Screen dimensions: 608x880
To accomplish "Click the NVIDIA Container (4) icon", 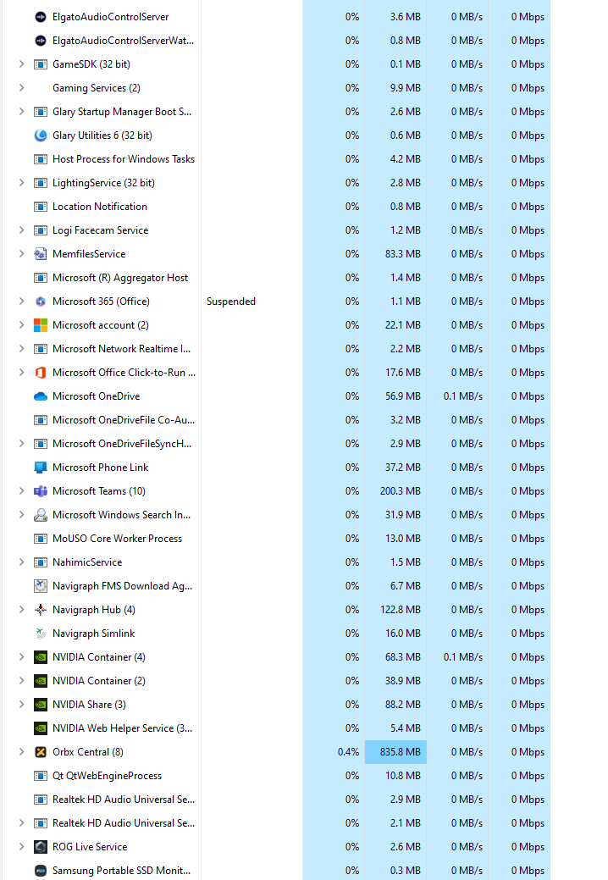I will [x=41, y=656].
